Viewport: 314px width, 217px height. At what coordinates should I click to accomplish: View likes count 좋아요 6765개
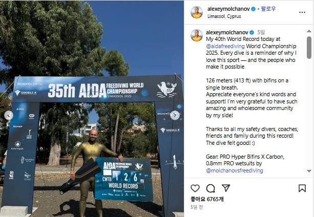[x=207, y=199]
